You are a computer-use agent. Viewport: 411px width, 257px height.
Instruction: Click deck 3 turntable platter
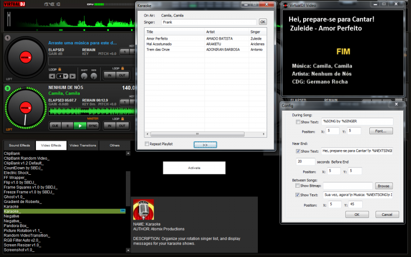[26, 108]
